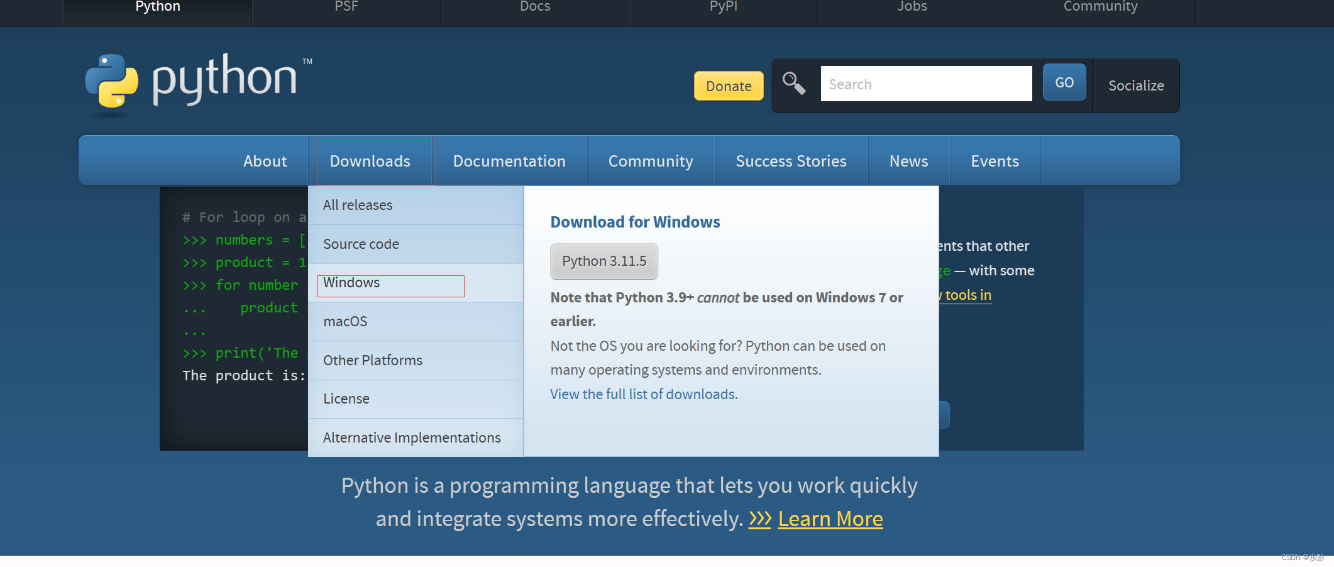
Task: Open the Events menu
Action: 995,161
